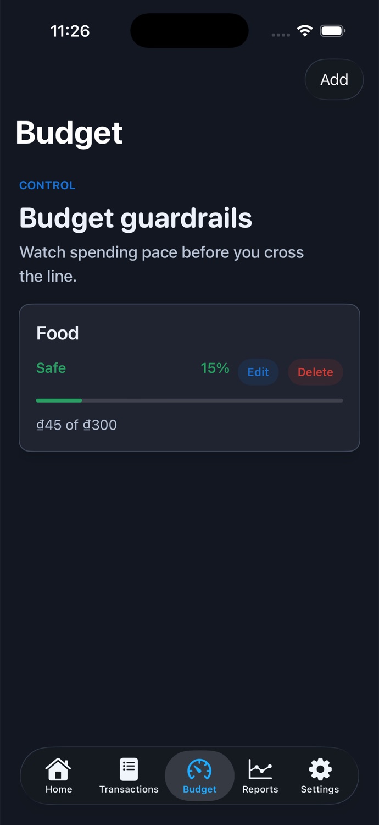Screen dimensions: 379x825
Task: Add a new budget
Action: (334, 80)
